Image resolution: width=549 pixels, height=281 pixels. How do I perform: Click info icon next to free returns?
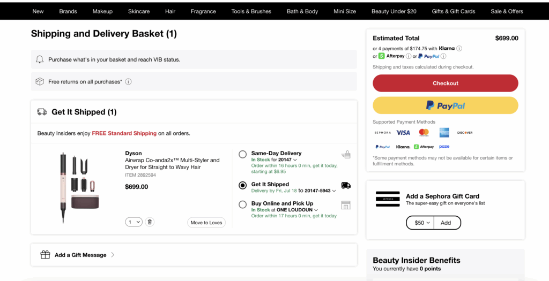(128, 82)
